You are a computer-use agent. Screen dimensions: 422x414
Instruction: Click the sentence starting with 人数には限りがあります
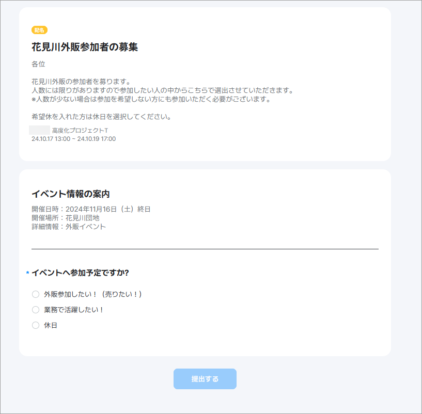click(162, 90)
